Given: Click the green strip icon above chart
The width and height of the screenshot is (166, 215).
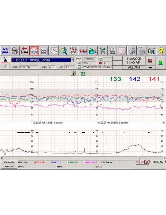Looking at the screenshot, I should (83, 73).
